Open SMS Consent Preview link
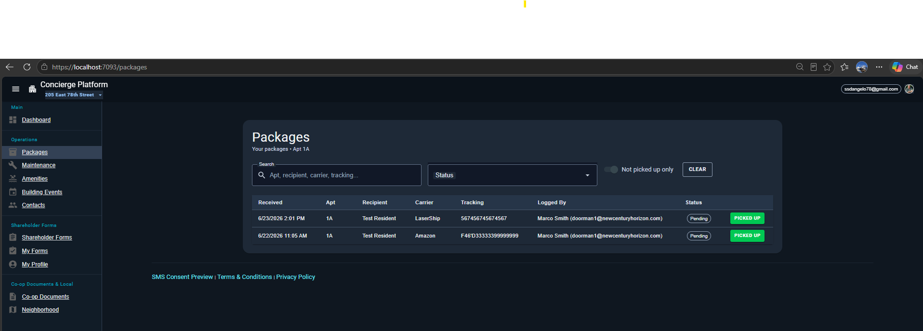The height and width of the screenshot is (331, 923). [x=182, y=277]
